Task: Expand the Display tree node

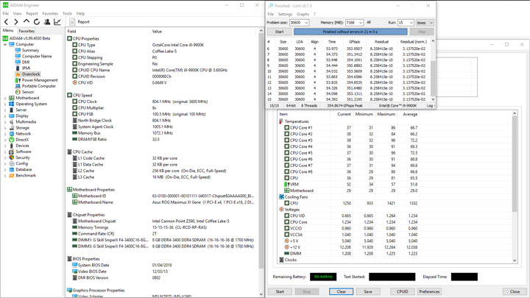Action: tap(5, 116)
